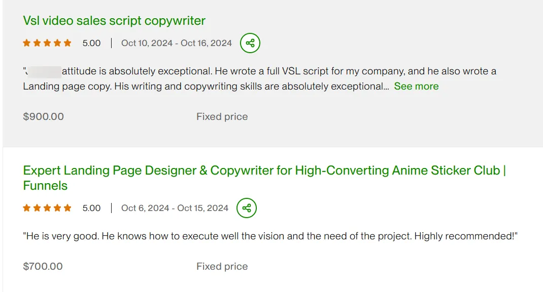Expand the review with See more
This screenshot has width=543, height=292.
tap(416, 87)
